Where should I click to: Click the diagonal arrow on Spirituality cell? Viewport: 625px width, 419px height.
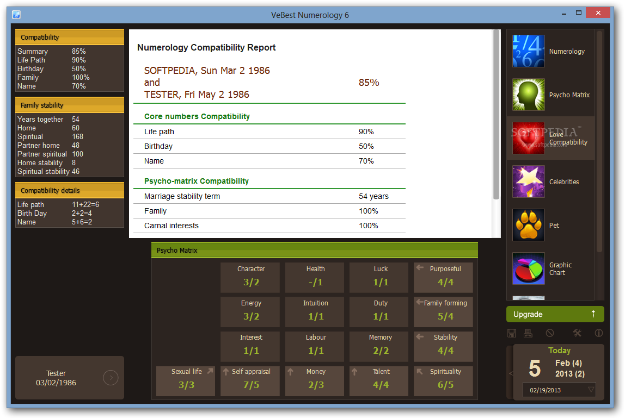[420, 371]
